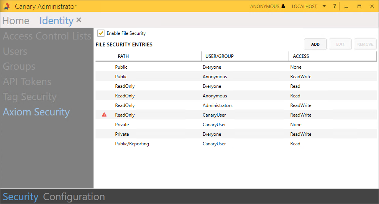Open Tag Security in sidebar
The width and height of the screenshot is (379, 204).
pos(30,97)
